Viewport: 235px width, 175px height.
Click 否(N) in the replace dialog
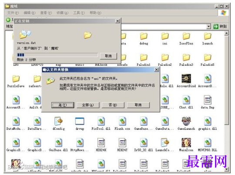[113, 105]
